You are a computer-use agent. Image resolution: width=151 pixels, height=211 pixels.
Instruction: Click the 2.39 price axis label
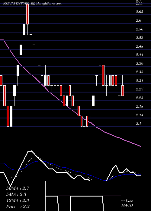point(140,64)
